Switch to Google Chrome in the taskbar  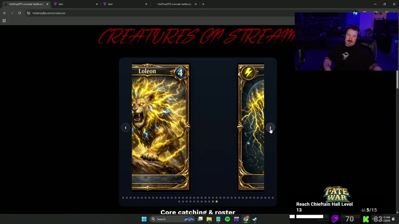point(246,219)
